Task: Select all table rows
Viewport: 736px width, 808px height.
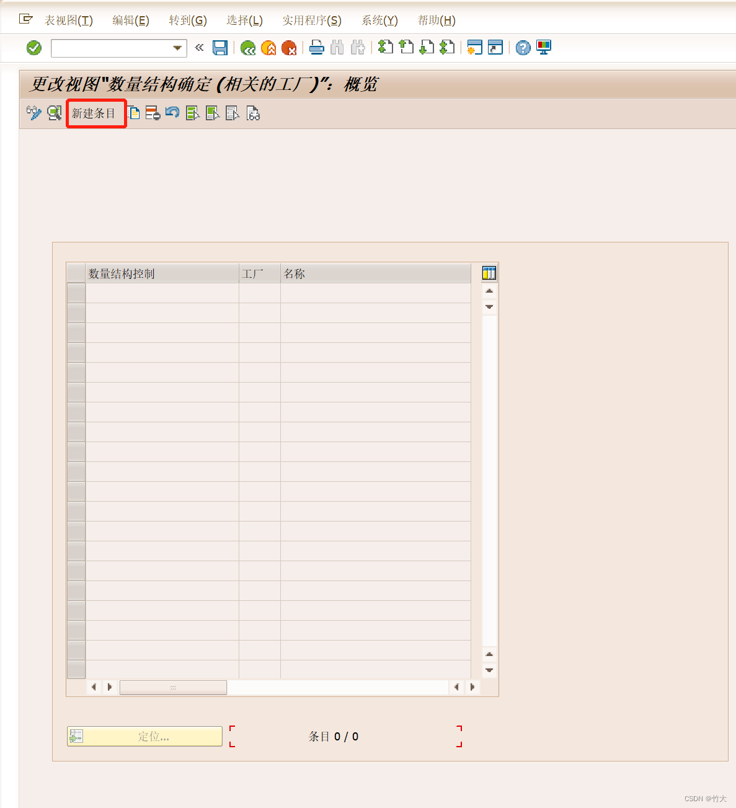Action: (x=192, y=113)
